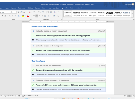
Task: Expand the underline style arrow
Action: click(x=7, y=16)
